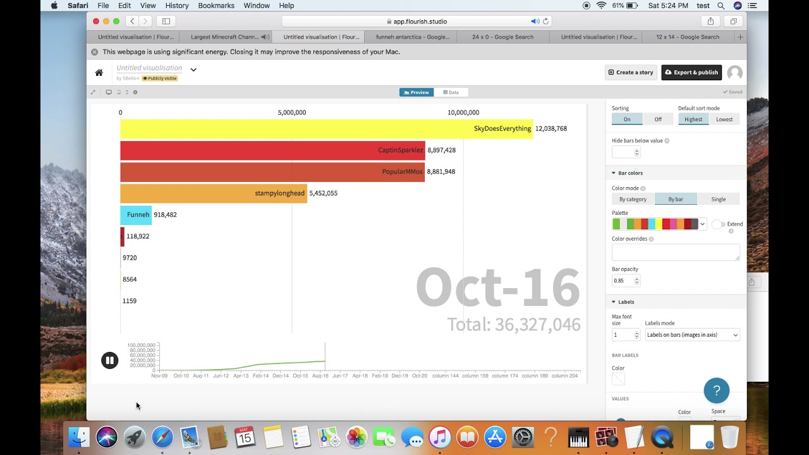The height and width of the screenshot is (455, 809).
Task: Open Launchpad from the Dock
Action: [x=135, y=437]
